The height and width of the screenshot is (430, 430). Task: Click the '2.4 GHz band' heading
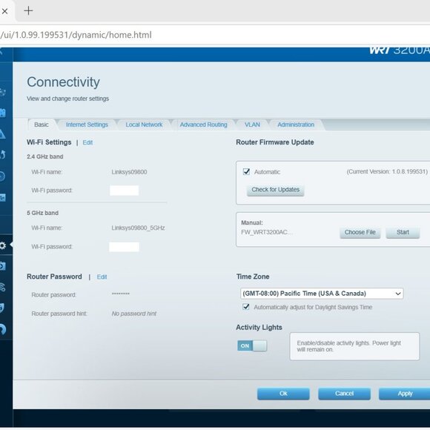click(45, 156)
